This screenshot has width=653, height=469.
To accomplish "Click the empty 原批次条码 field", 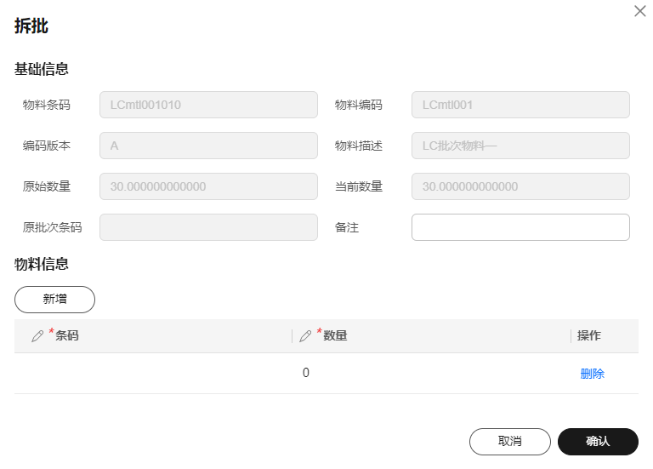I will pyautogui.click(x=208, y=227).
